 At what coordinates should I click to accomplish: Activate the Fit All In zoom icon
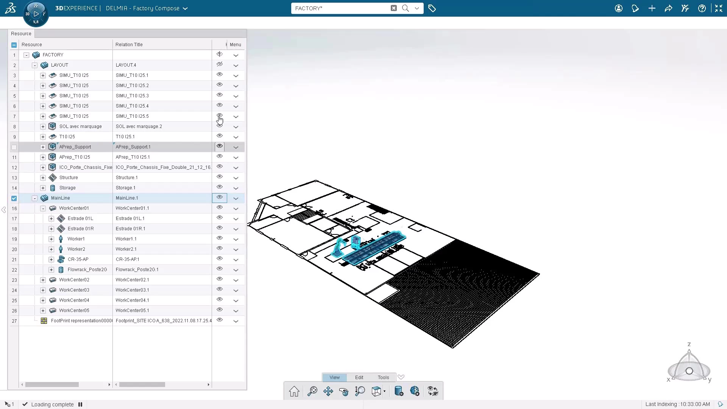pos(312,391)
